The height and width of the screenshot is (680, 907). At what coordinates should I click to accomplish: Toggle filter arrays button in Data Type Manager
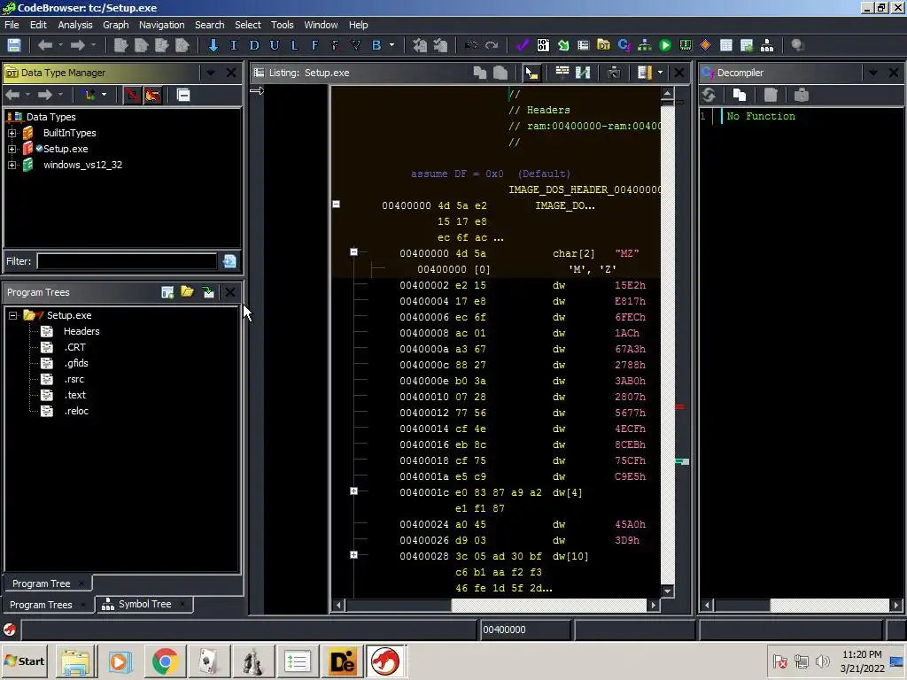(x=132, y=95)
